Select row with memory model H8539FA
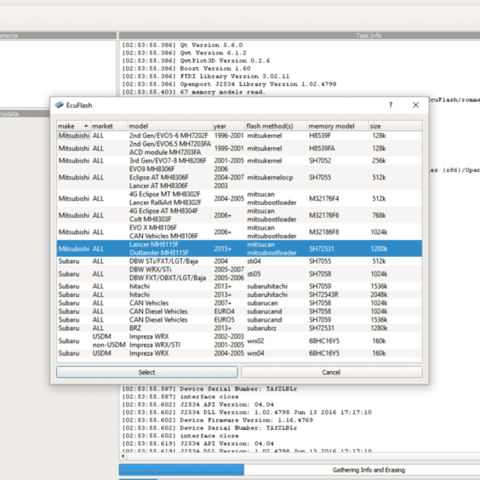 tap(239, 148)
